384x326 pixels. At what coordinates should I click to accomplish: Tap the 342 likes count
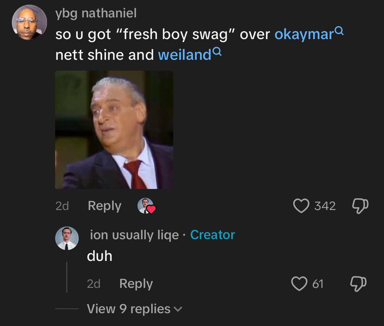click(x=325, y=206)
